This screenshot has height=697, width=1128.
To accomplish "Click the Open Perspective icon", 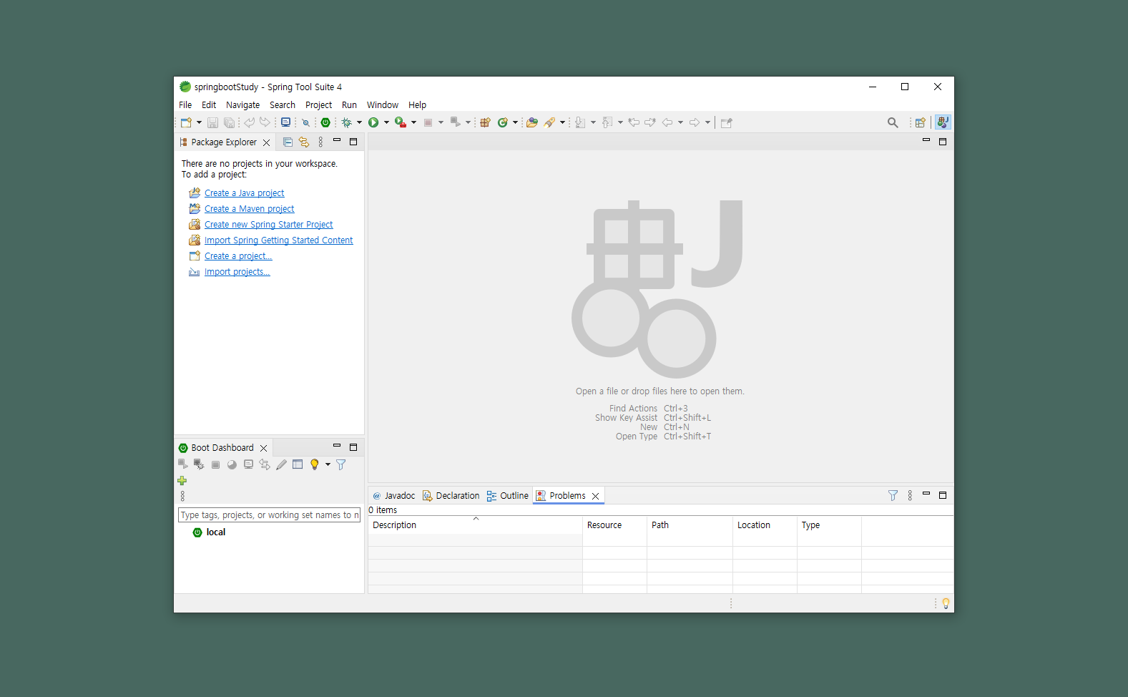I will (x=921, y=122).
